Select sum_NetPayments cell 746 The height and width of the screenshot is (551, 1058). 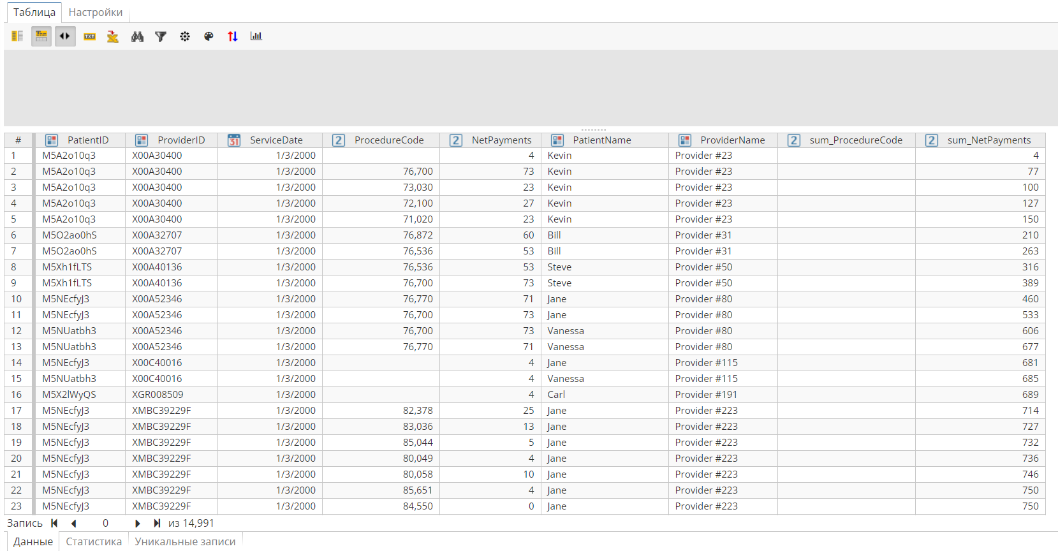pyautogui.click(x=981, y=474)
